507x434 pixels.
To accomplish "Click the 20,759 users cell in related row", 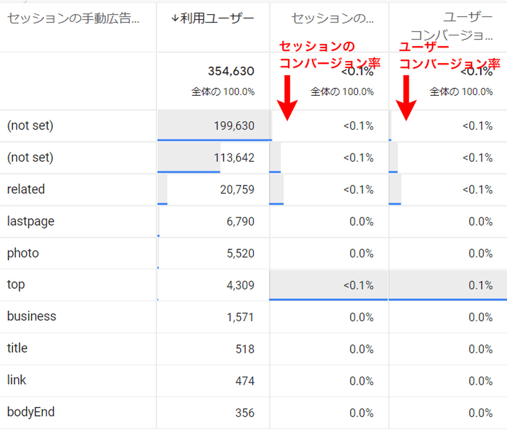I will [x=237, y=189].
